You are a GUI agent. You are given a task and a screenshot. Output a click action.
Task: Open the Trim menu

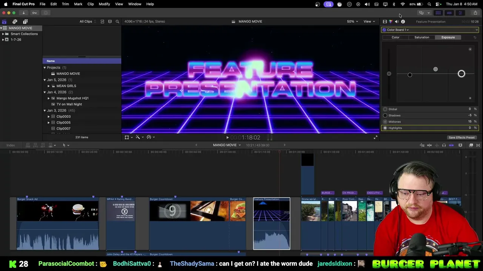point(65,4)
